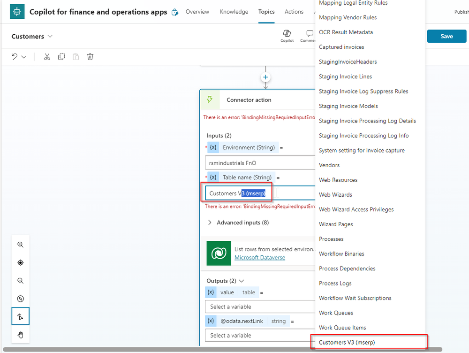Click the zoom in magnifier icon
469x353 pixels.
20,244
